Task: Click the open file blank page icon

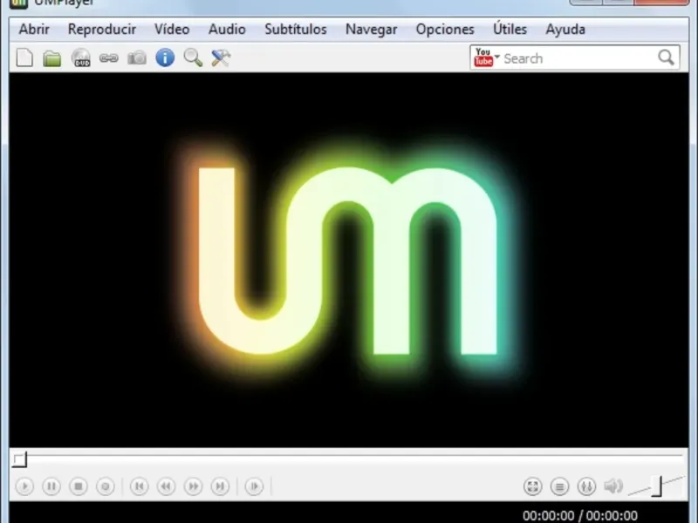Action: (24, 58)
